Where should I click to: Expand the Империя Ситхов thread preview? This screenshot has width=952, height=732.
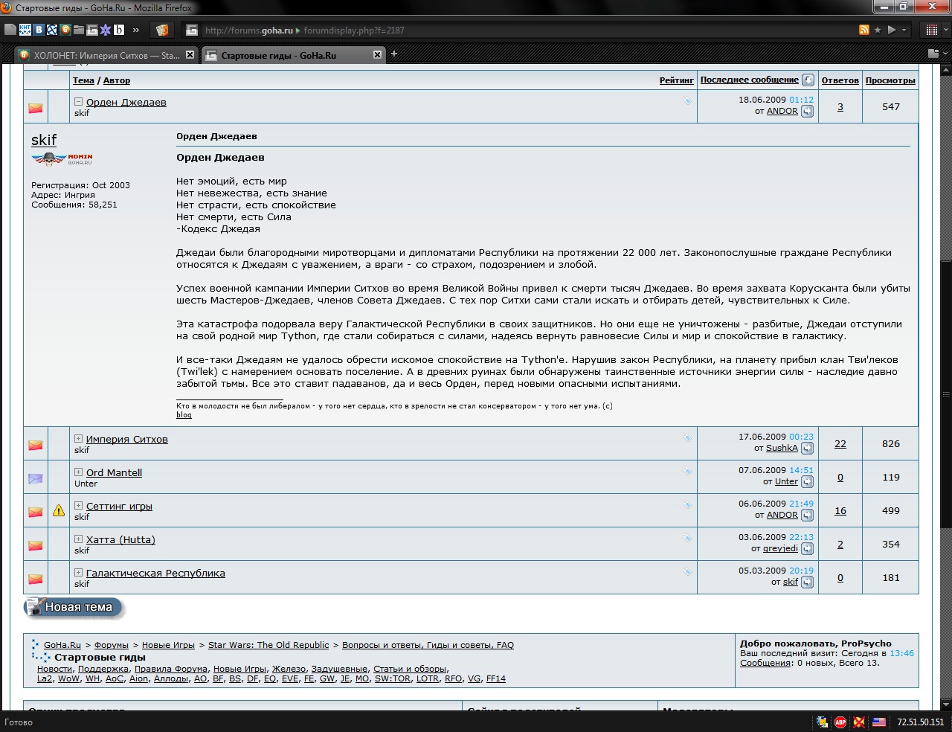pyautogui.click(x=78, y=439)
